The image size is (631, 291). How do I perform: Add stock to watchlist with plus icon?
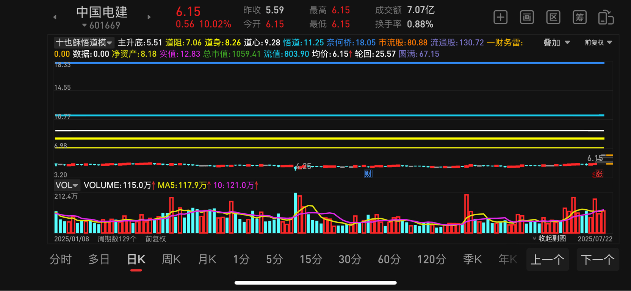click(500, 17)
